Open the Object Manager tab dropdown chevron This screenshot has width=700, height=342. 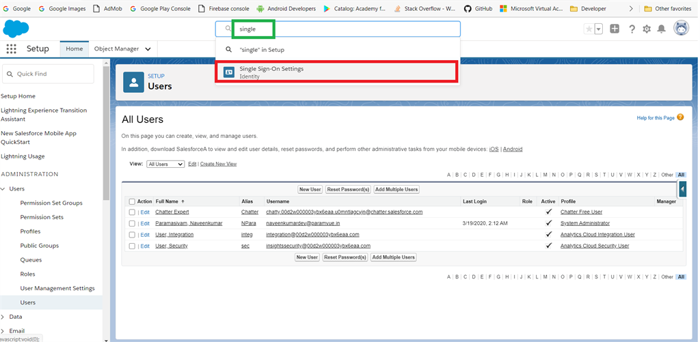coord(148,49)
